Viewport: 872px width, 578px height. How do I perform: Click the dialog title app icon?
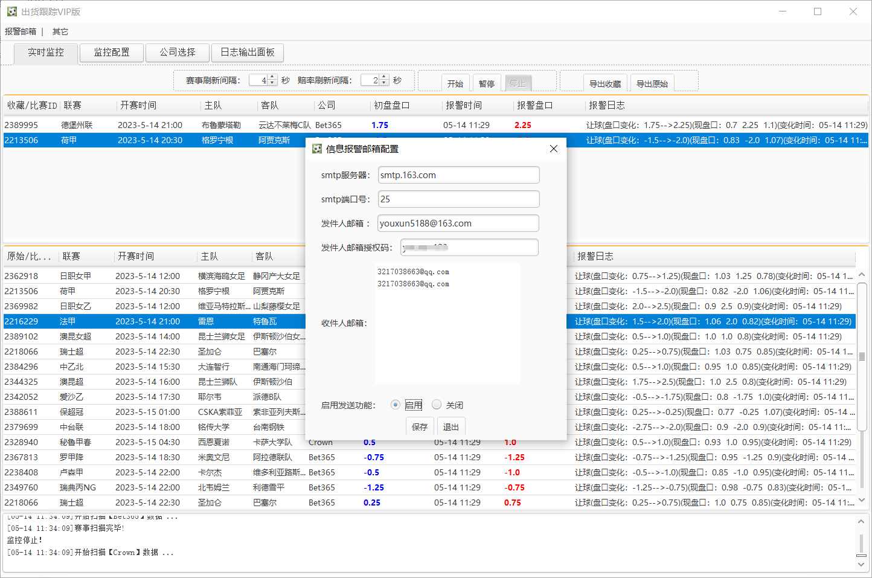tap(316, 149)
